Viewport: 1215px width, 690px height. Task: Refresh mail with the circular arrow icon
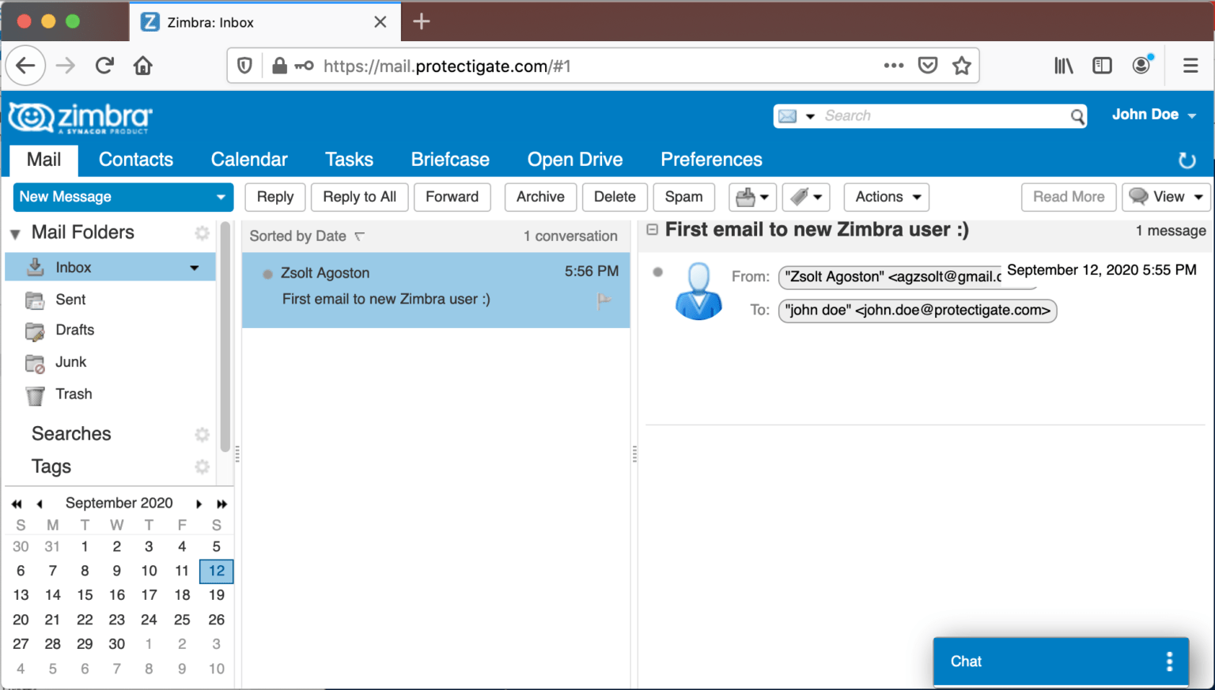pos(1187,160)
